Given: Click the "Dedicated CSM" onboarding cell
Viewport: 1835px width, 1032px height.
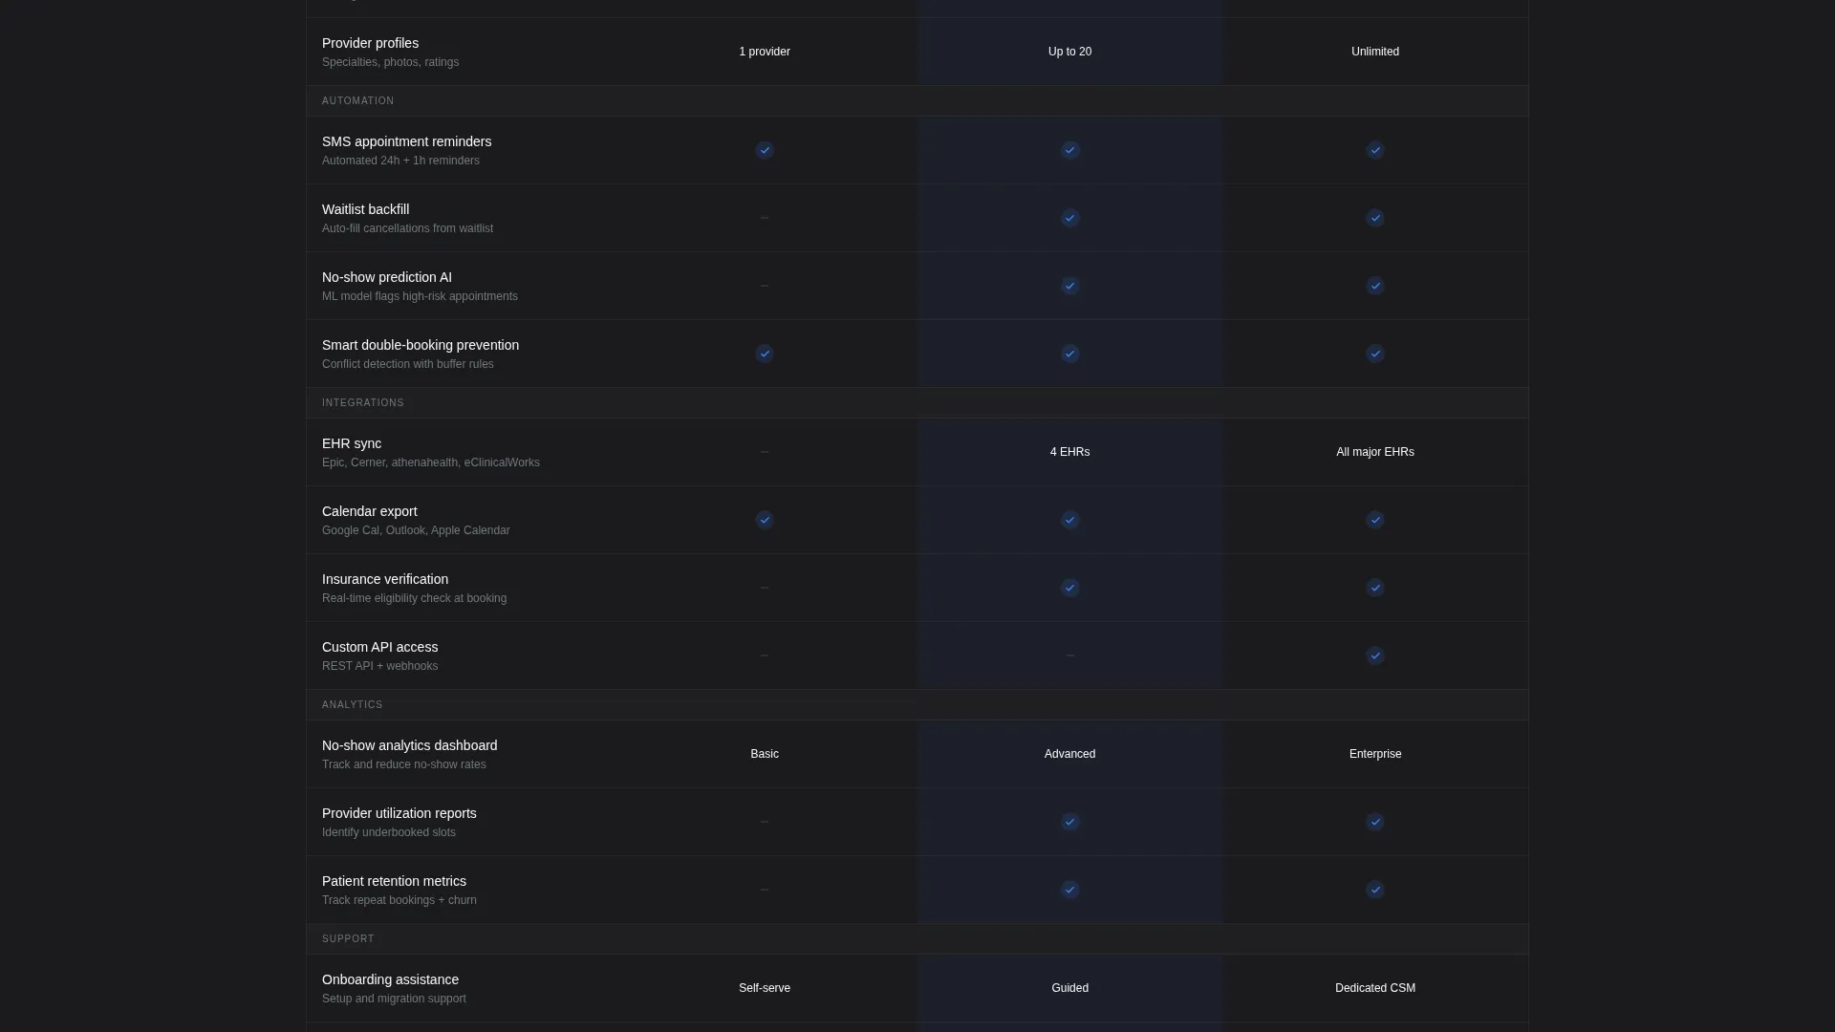Looking at the screenshot, I should 1375,988.
